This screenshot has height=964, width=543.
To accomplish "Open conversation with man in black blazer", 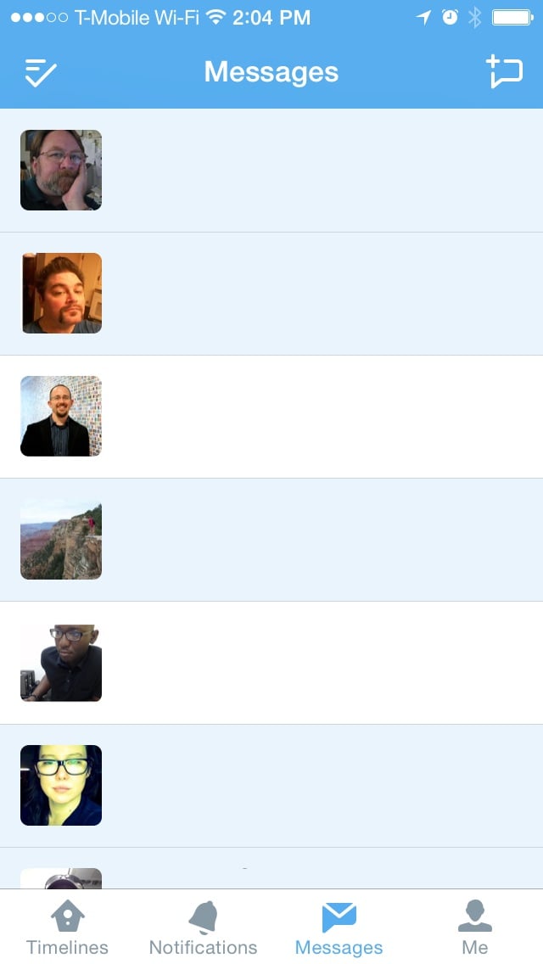I will click(271, 417).
